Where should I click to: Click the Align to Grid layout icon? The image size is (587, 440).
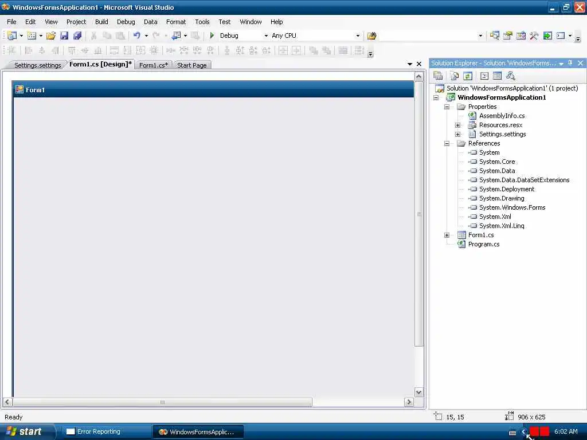(11, 50)
